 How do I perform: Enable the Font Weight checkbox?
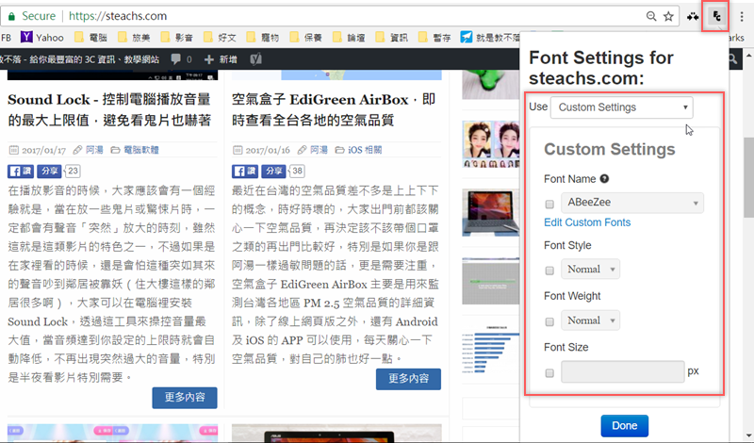tap(549, 321)
